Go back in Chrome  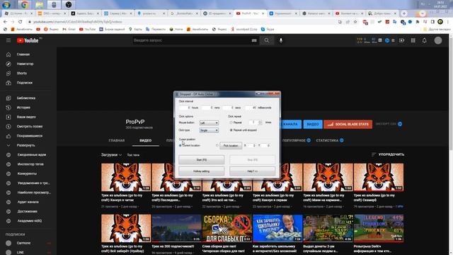[x=5, y=22]
